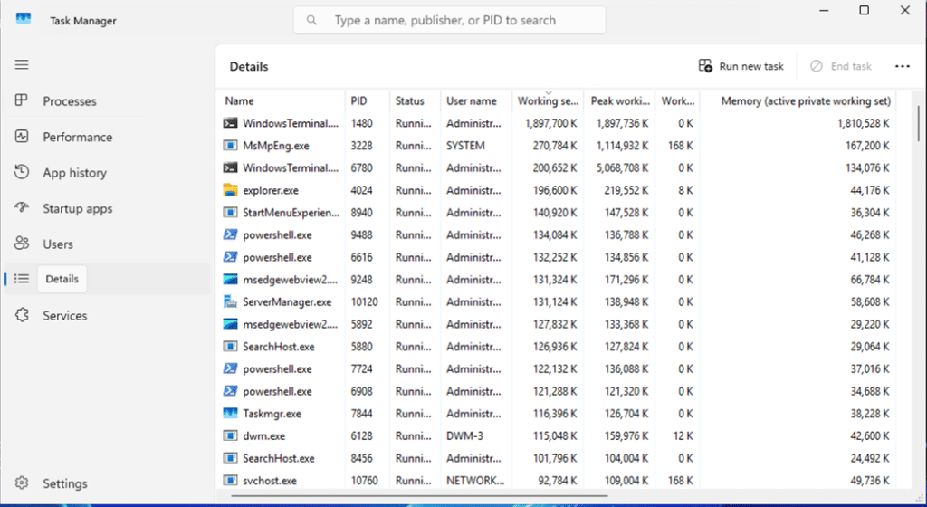Screen dimensions: 927x507
Task: Click the NETWORK... user name cell
Action: (475, 481)
